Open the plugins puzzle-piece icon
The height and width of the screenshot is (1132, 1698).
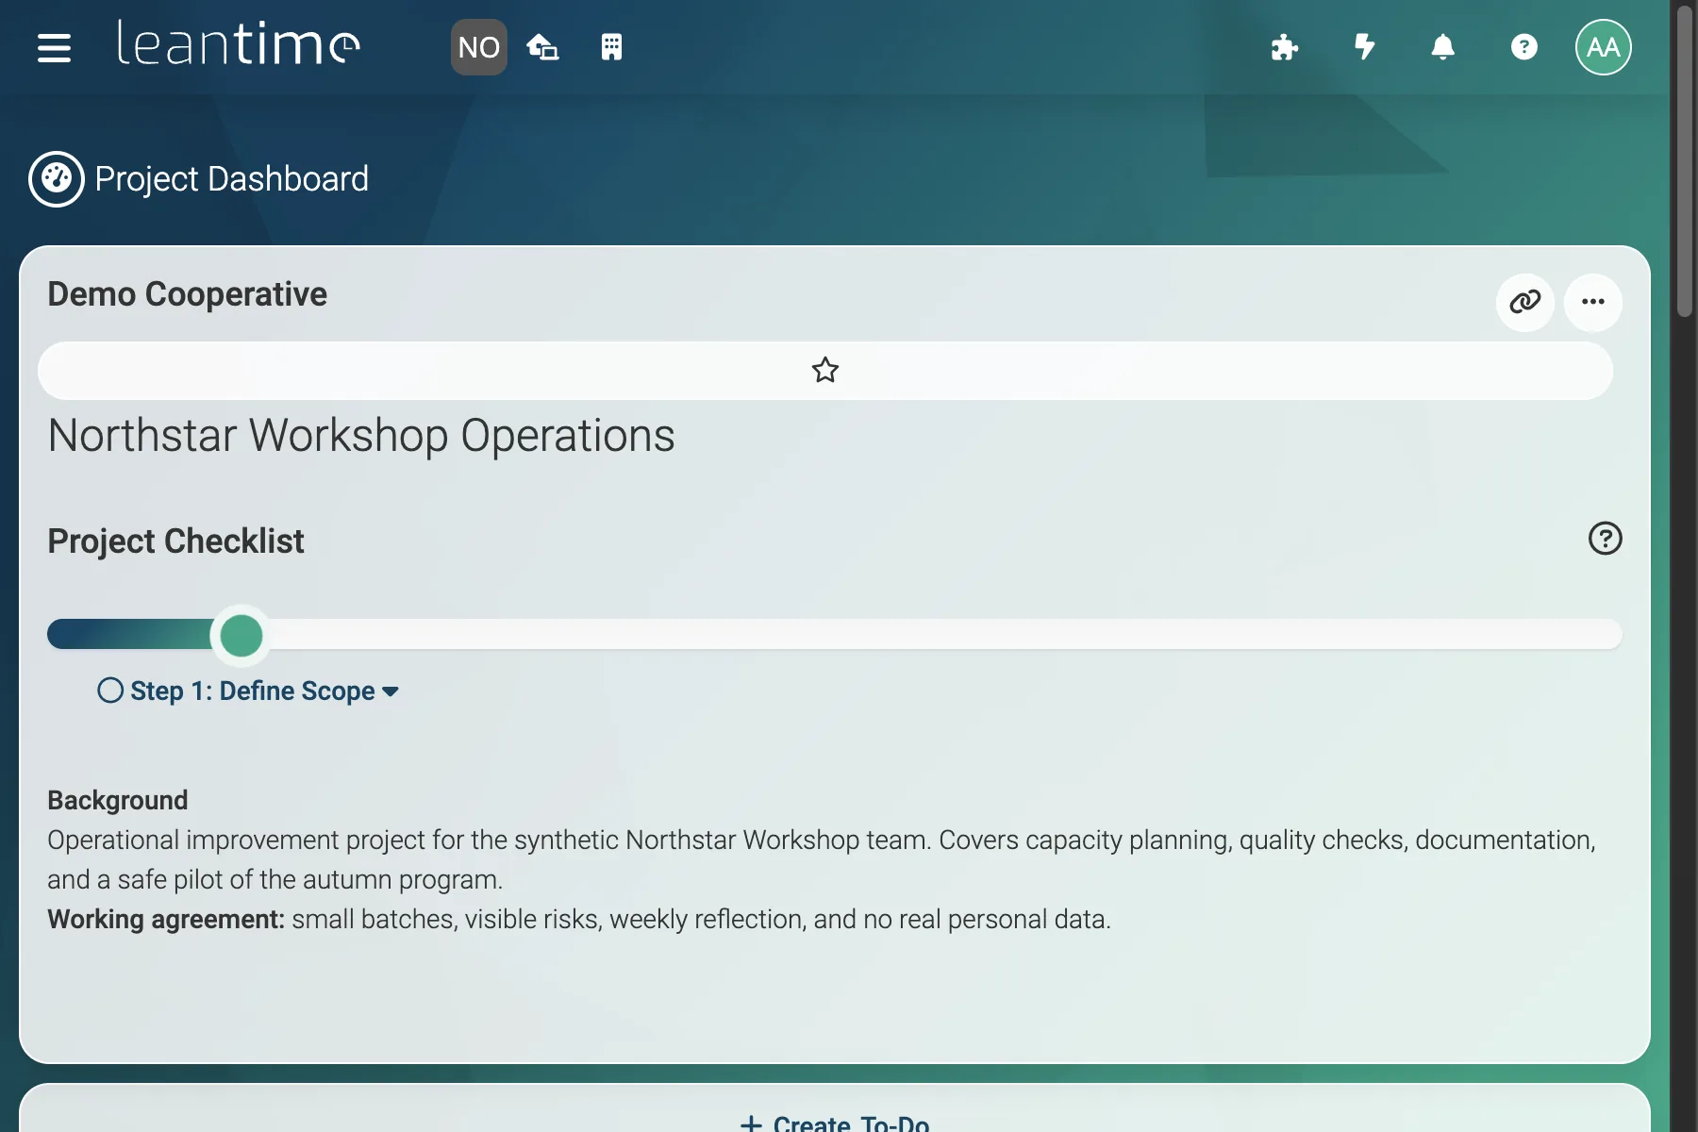click(1284, 47)
